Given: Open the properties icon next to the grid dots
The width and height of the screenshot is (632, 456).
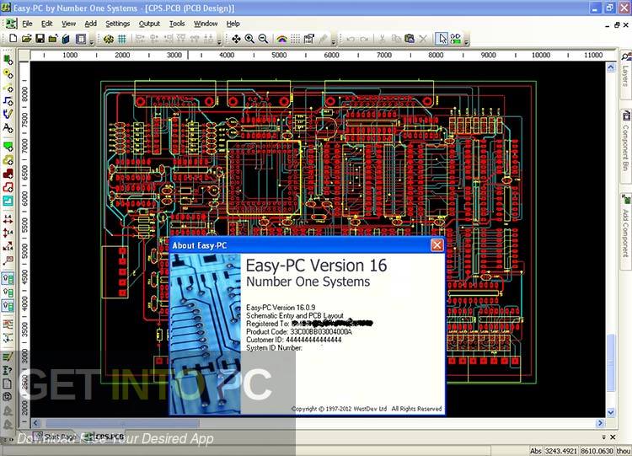Looking at the screenshot, I should click(x=309, y=39).
